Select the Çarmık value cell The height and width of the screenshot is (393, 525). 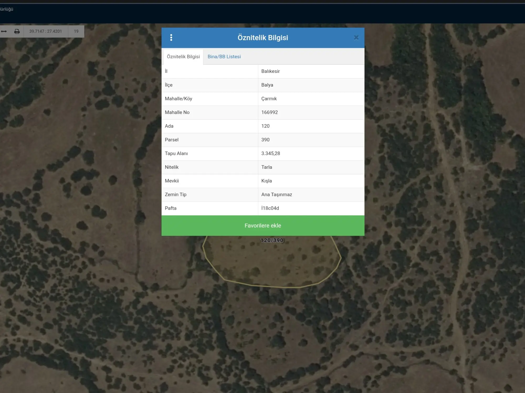311,99
